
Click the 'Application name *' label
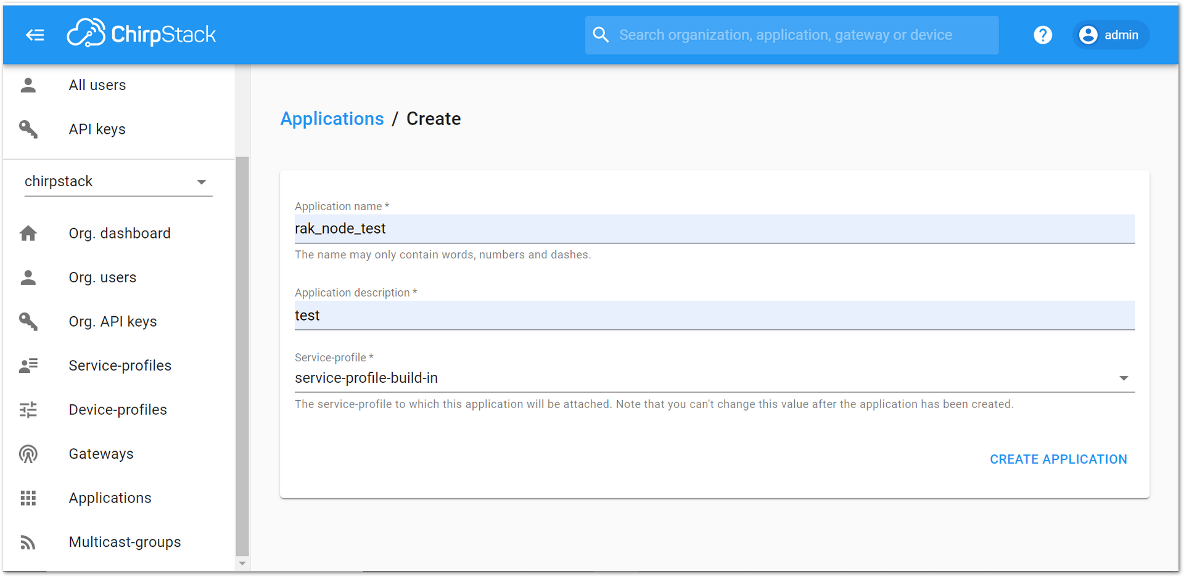coord(342,207)
